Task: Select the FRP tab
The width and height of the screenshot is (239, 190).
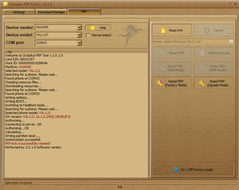Action: pyautogui.click(x=84, y=12)
